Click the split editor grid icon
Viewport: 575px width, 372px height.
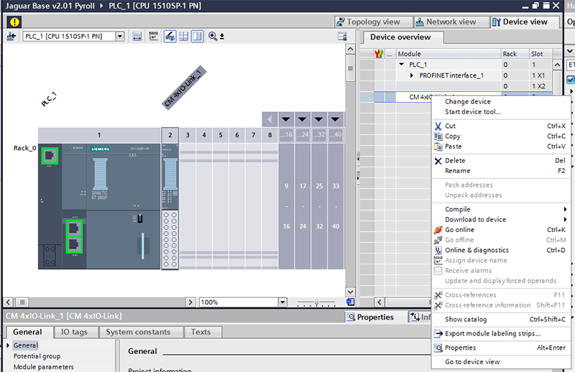click(183, 37)
